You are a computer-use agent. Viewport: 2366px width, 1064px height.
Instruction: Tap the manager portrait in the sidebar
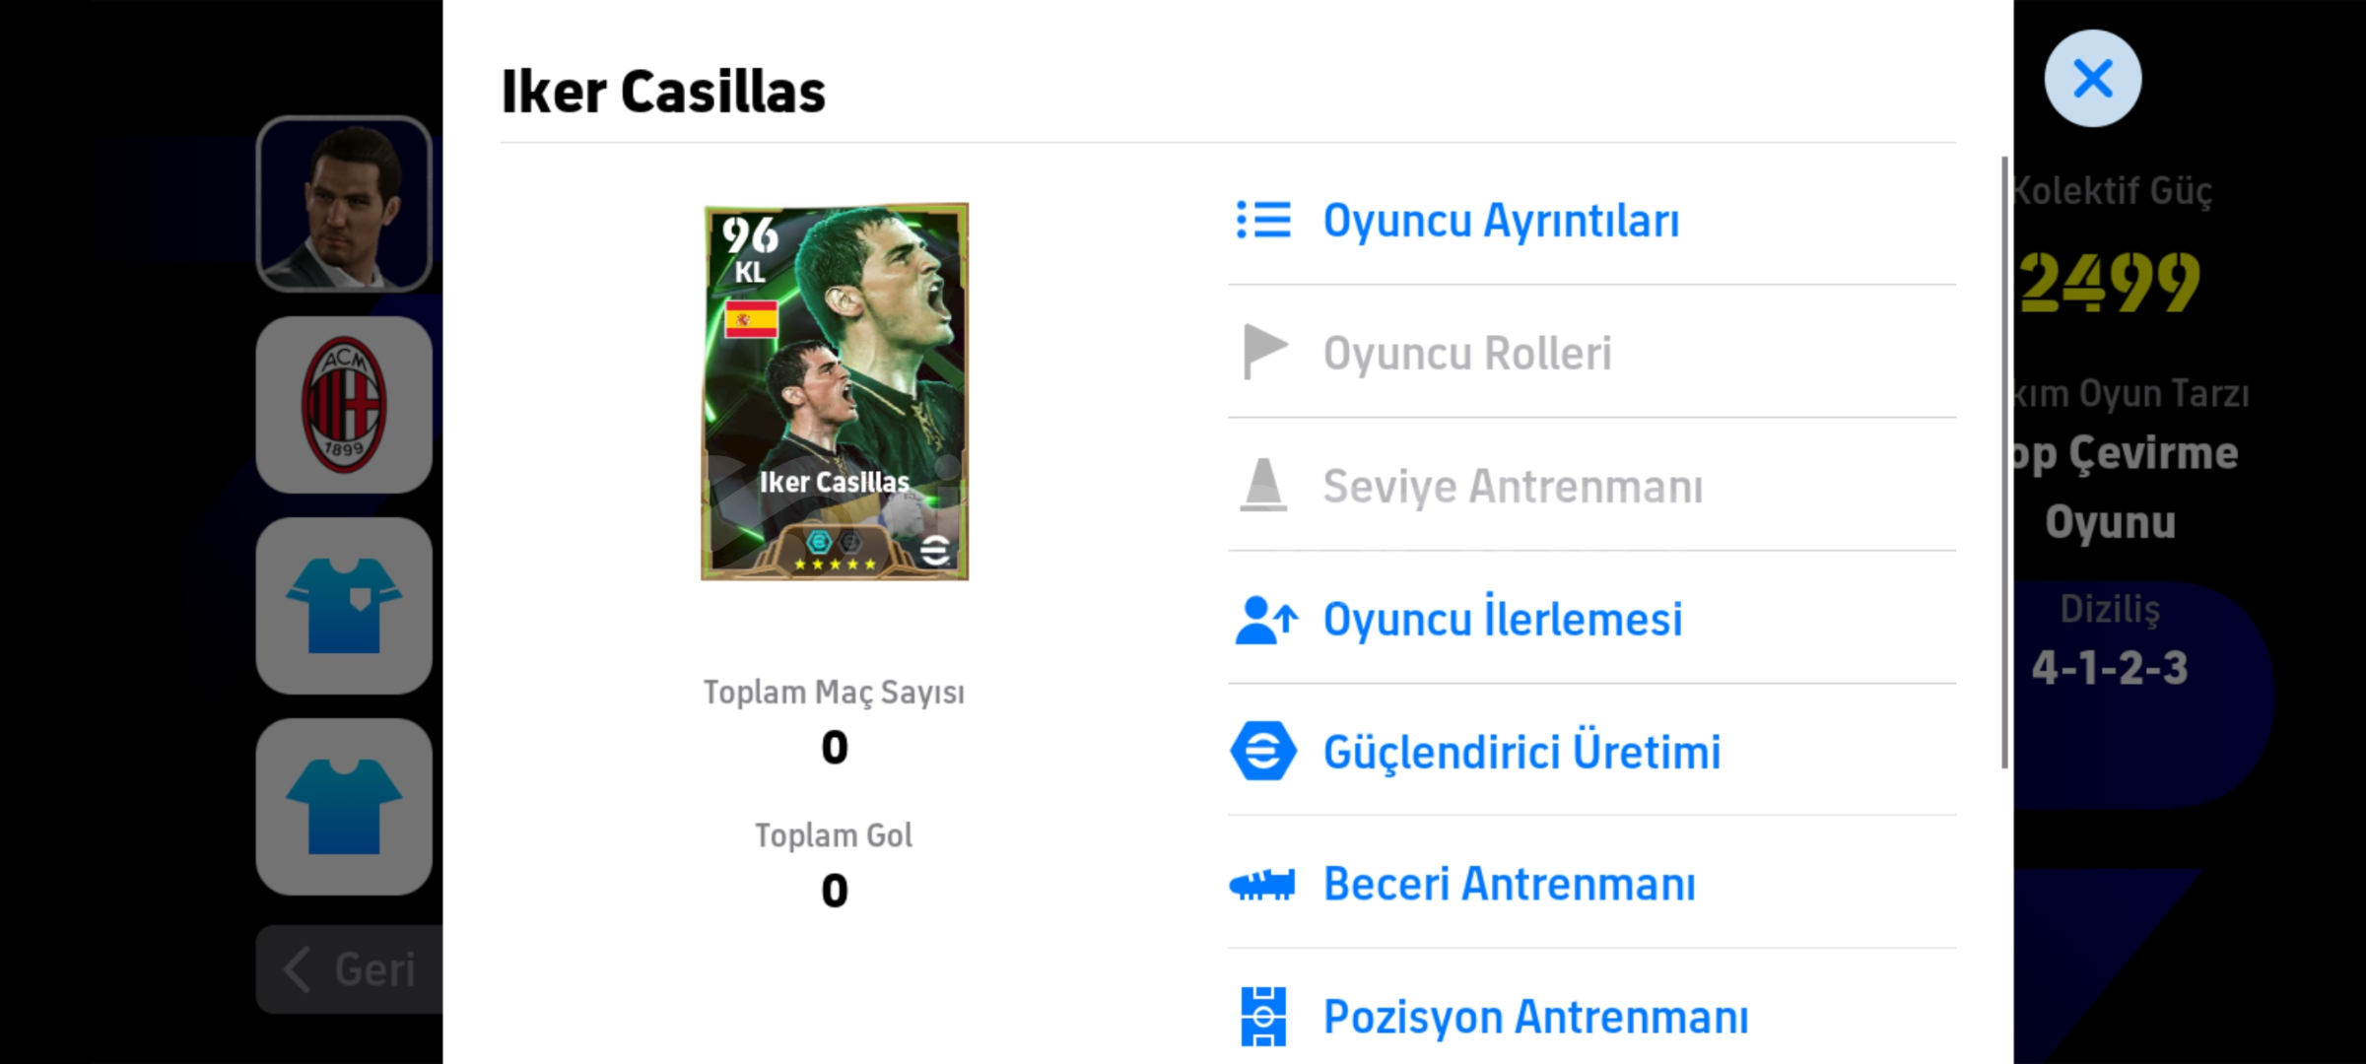point(344,204)
